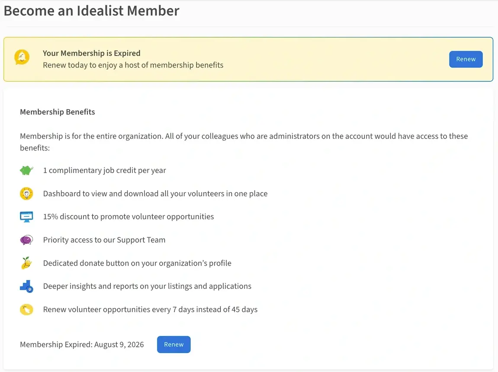Click hand with sprout donate button icon
The height and width of the screenshot is (372, 498).
[26, 263]
